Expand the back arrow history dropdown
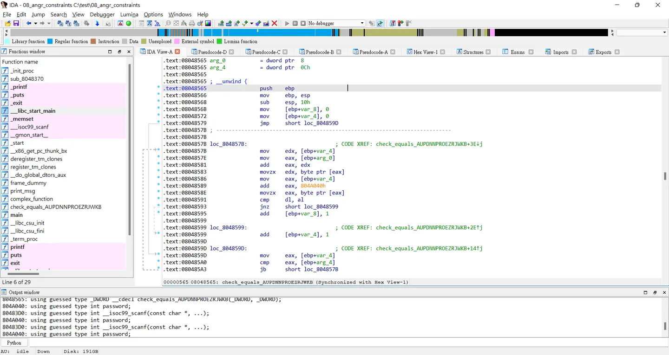The width and height of the screenshot is (669, 355). click(x=35, y=23)
